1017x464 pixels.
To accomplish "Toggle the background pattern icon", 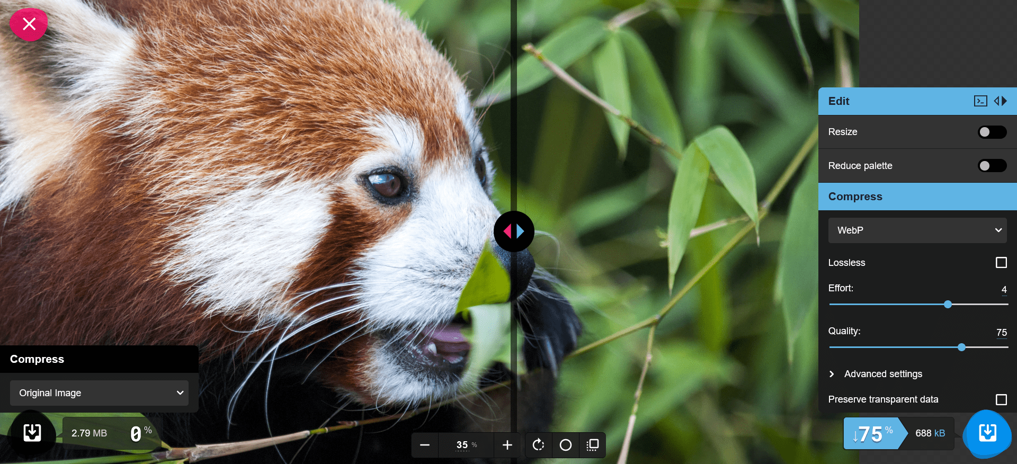I will coord(593,445).
